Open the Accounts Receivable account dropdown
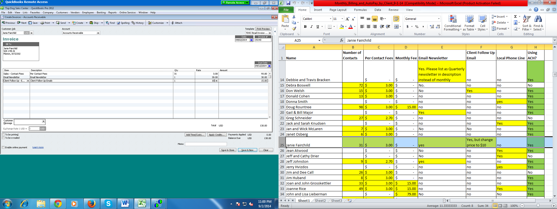 [98, 33]
